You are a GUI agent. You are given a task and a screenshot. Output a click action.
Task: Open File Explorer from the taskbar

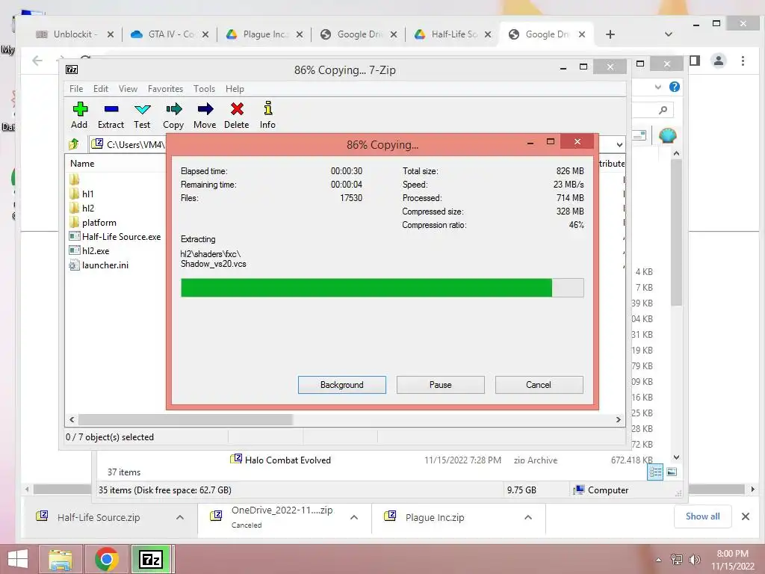[60, 559]
